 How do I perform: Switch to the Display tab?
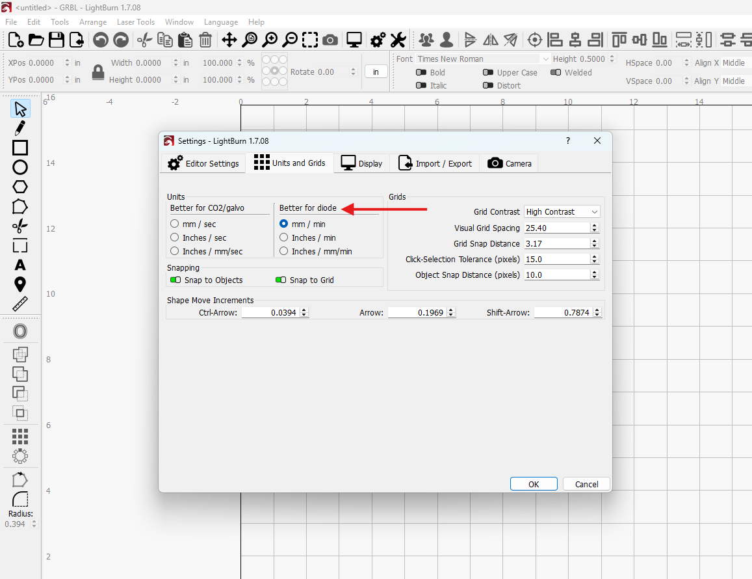[x=361, y=163]
